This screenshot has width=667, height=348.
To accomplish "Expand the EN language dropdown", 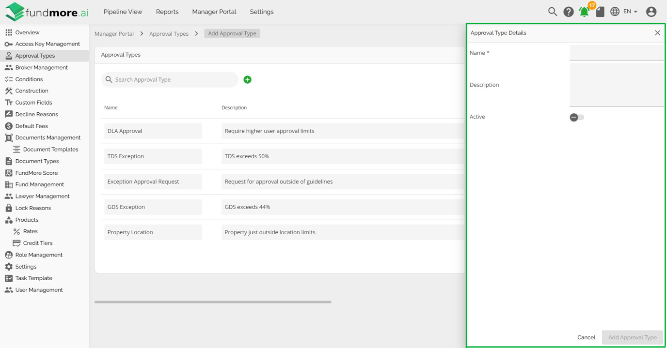I will [630, 12].
